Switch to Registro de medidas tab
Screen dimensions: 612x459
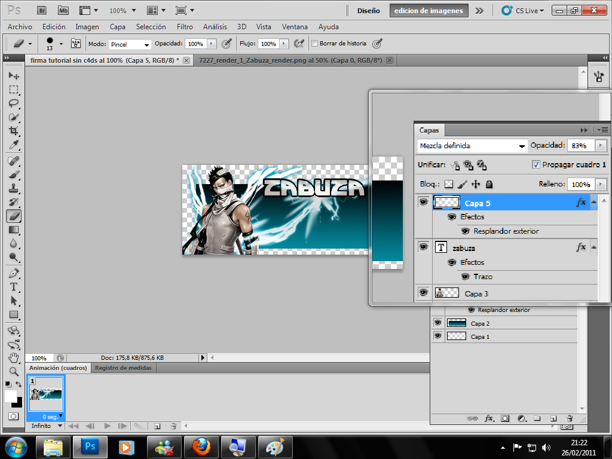tap(123, 368)
